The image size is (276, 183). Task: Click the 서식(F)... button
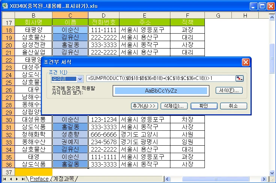[x=229, y=90]
